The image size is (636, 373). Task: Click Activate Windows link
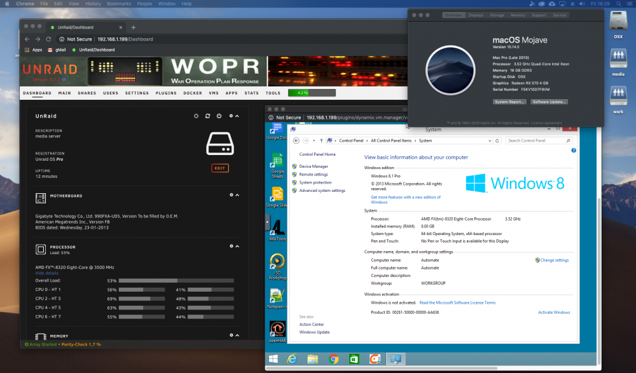554,312
